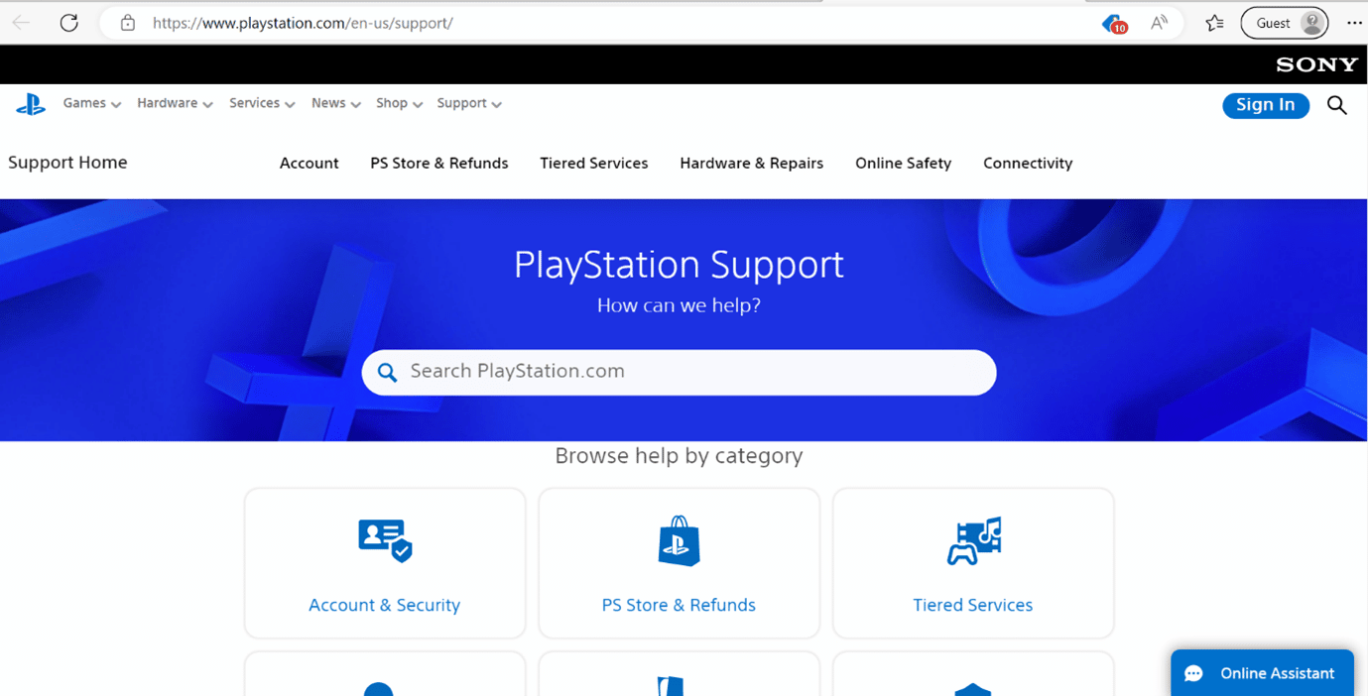This screenshot has width=1368, height=696.
Task: Open the Connectivity support link
Action: [x=1028, y=163]
